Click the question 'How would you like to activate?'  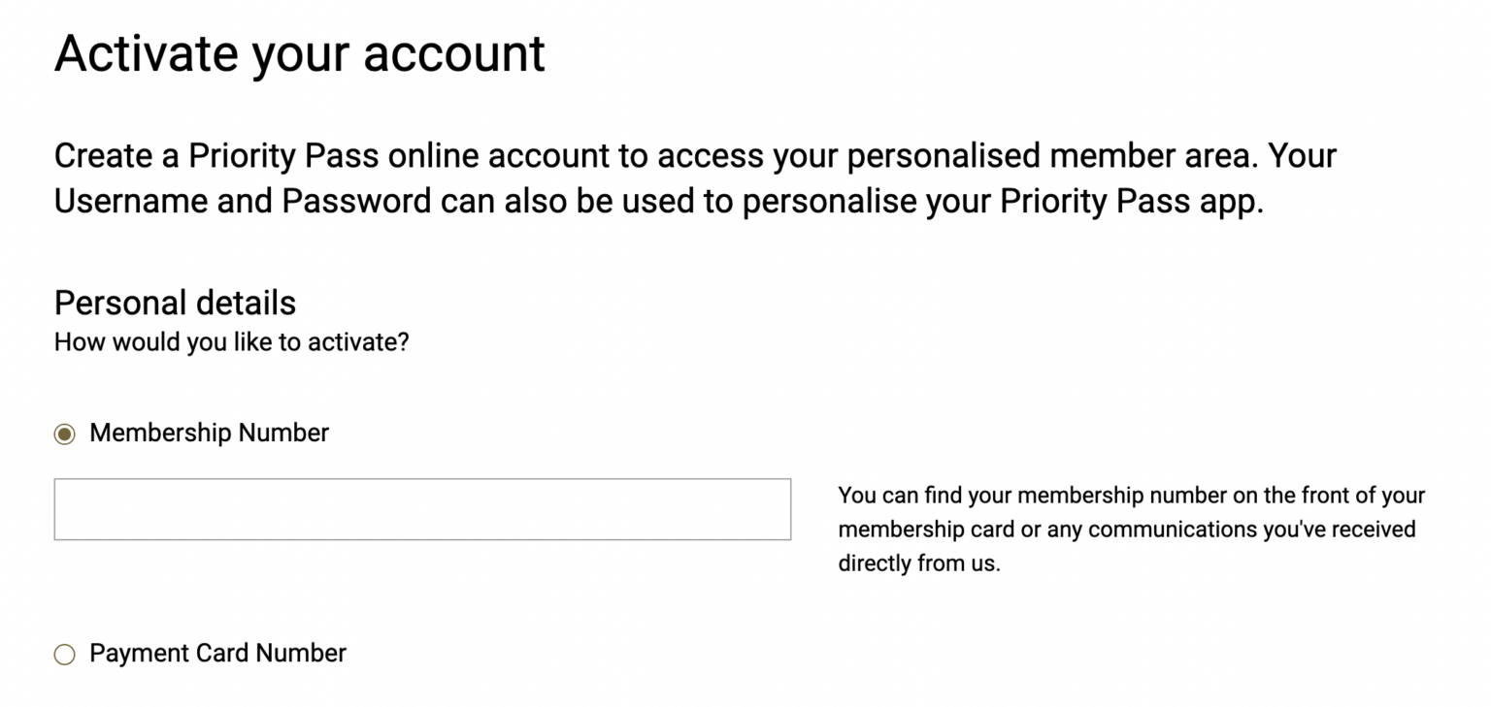tap(231, 342)
